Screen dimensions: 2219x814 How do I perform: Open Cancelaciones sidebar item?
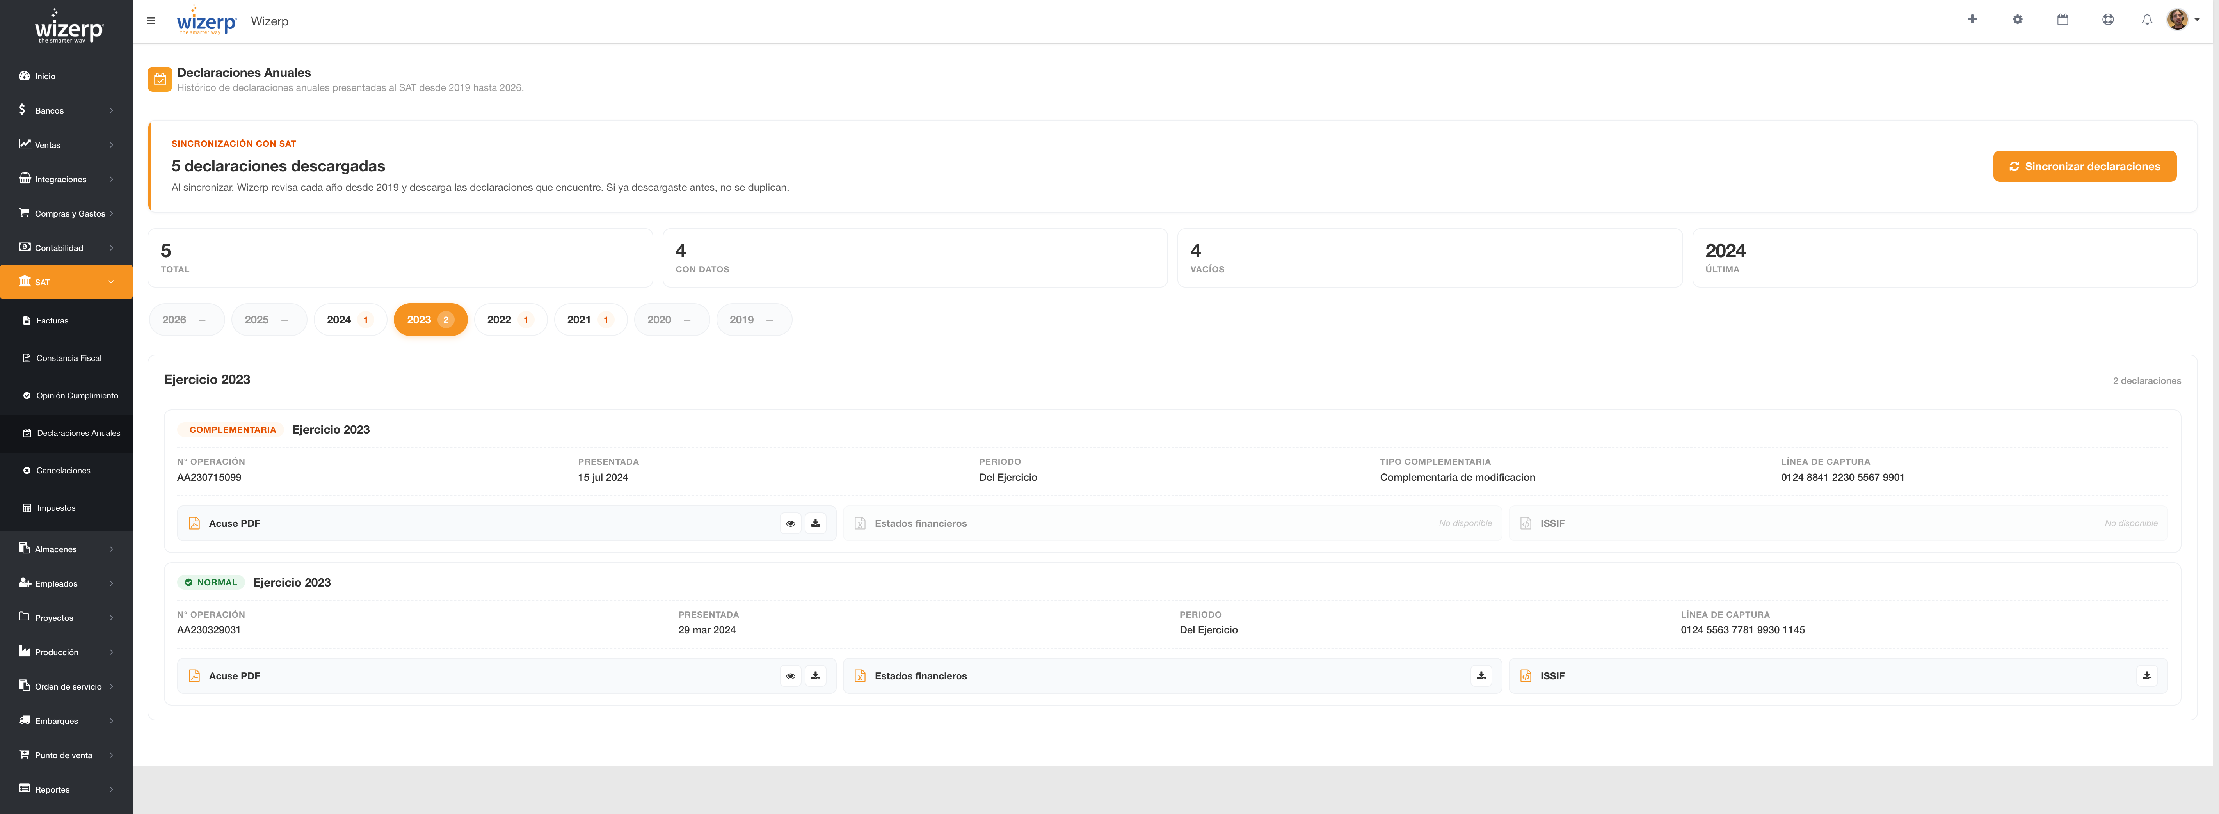[x=66, y=470]
